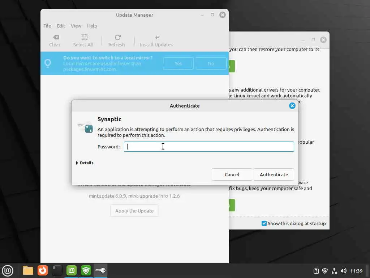The height and width of the screenshot is (278, 370).
Task: Click the Synaptic heading in the dialog
Action: click(109, 119)
